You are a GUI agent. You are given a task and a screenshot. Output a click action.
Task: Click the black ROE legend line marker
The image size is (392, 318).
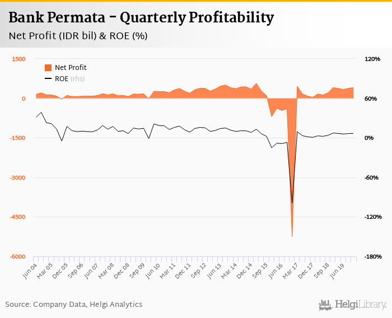tap(48, 78)
